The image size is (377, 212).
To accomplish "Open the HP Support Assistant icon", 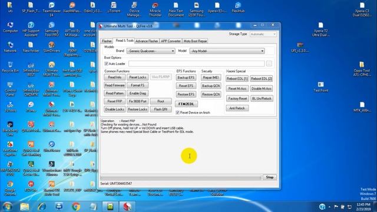I will [31, 29].
